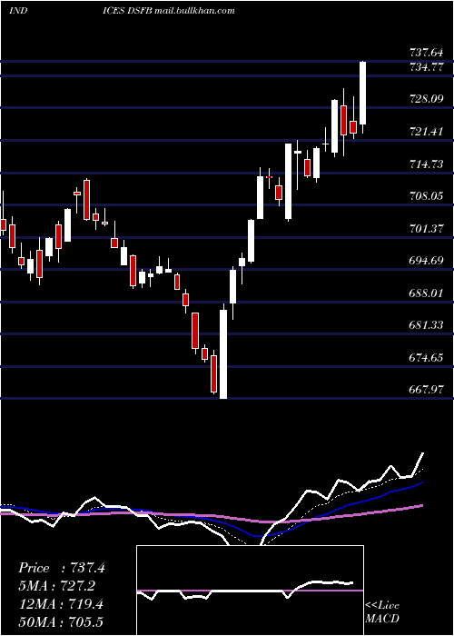Click the 737.64 price label
The width and height of the screenshot is (454, 636).
[x=427, y=53]
